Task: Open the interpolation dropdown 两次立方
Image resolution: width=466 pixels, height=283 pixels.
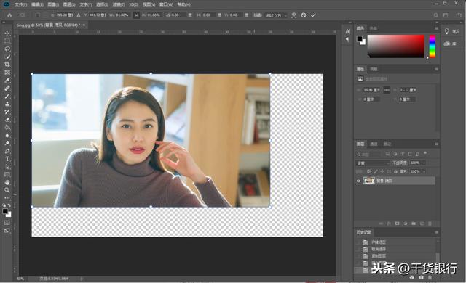Action: (276, 15)
